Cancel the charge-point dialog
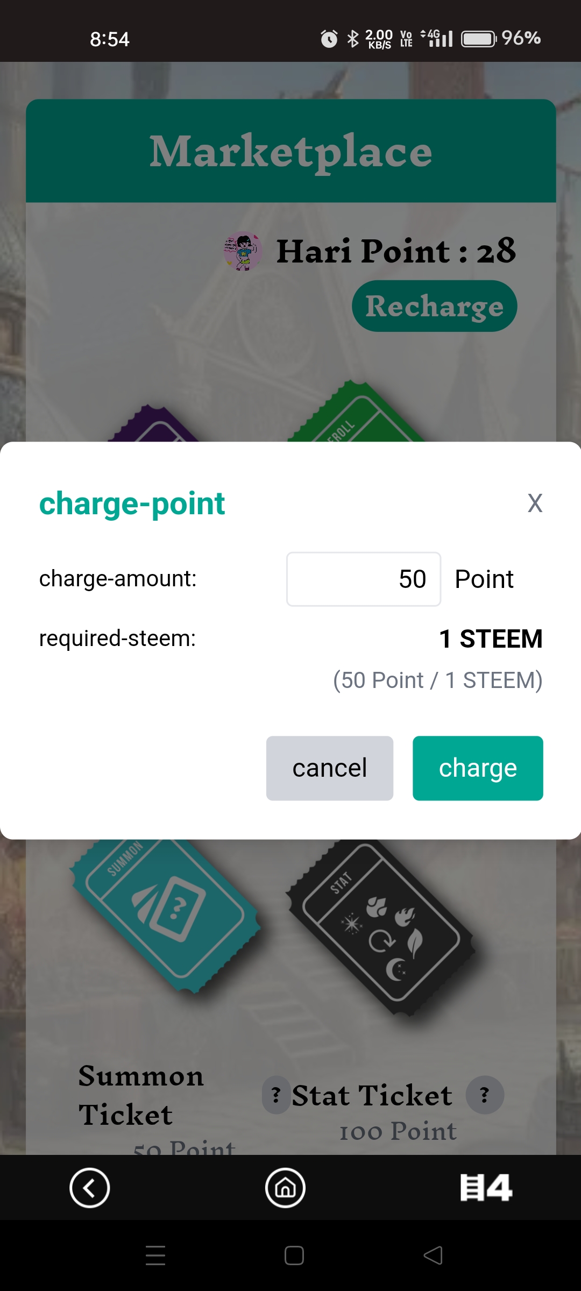Image resolution: width=581 pixels, height=1291 pixels. click(330, 768)
